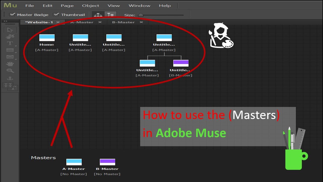Select the Crop tool

coord(10,37)
